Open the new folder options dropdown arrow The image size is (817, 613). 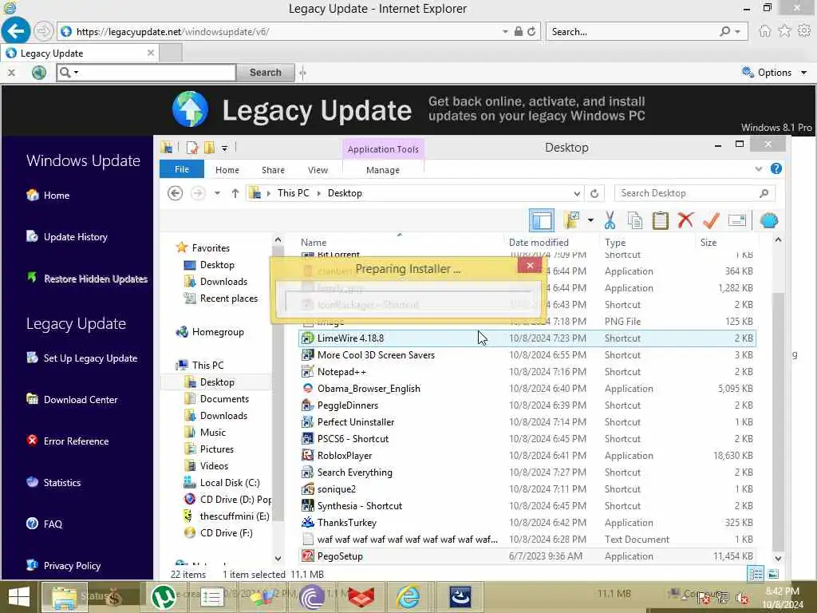(590, 220)
